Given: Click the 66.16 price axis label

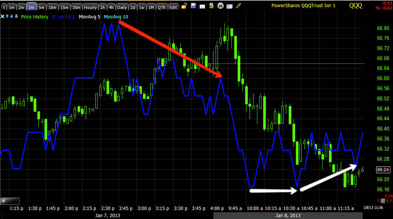Looking at the screenshot, I should point(383,189).
